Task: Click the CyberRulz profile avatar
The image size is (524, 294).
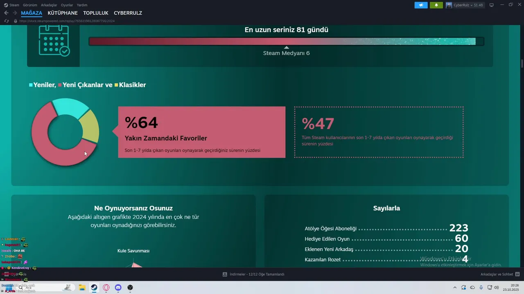Action: click(x=449, y=5)
